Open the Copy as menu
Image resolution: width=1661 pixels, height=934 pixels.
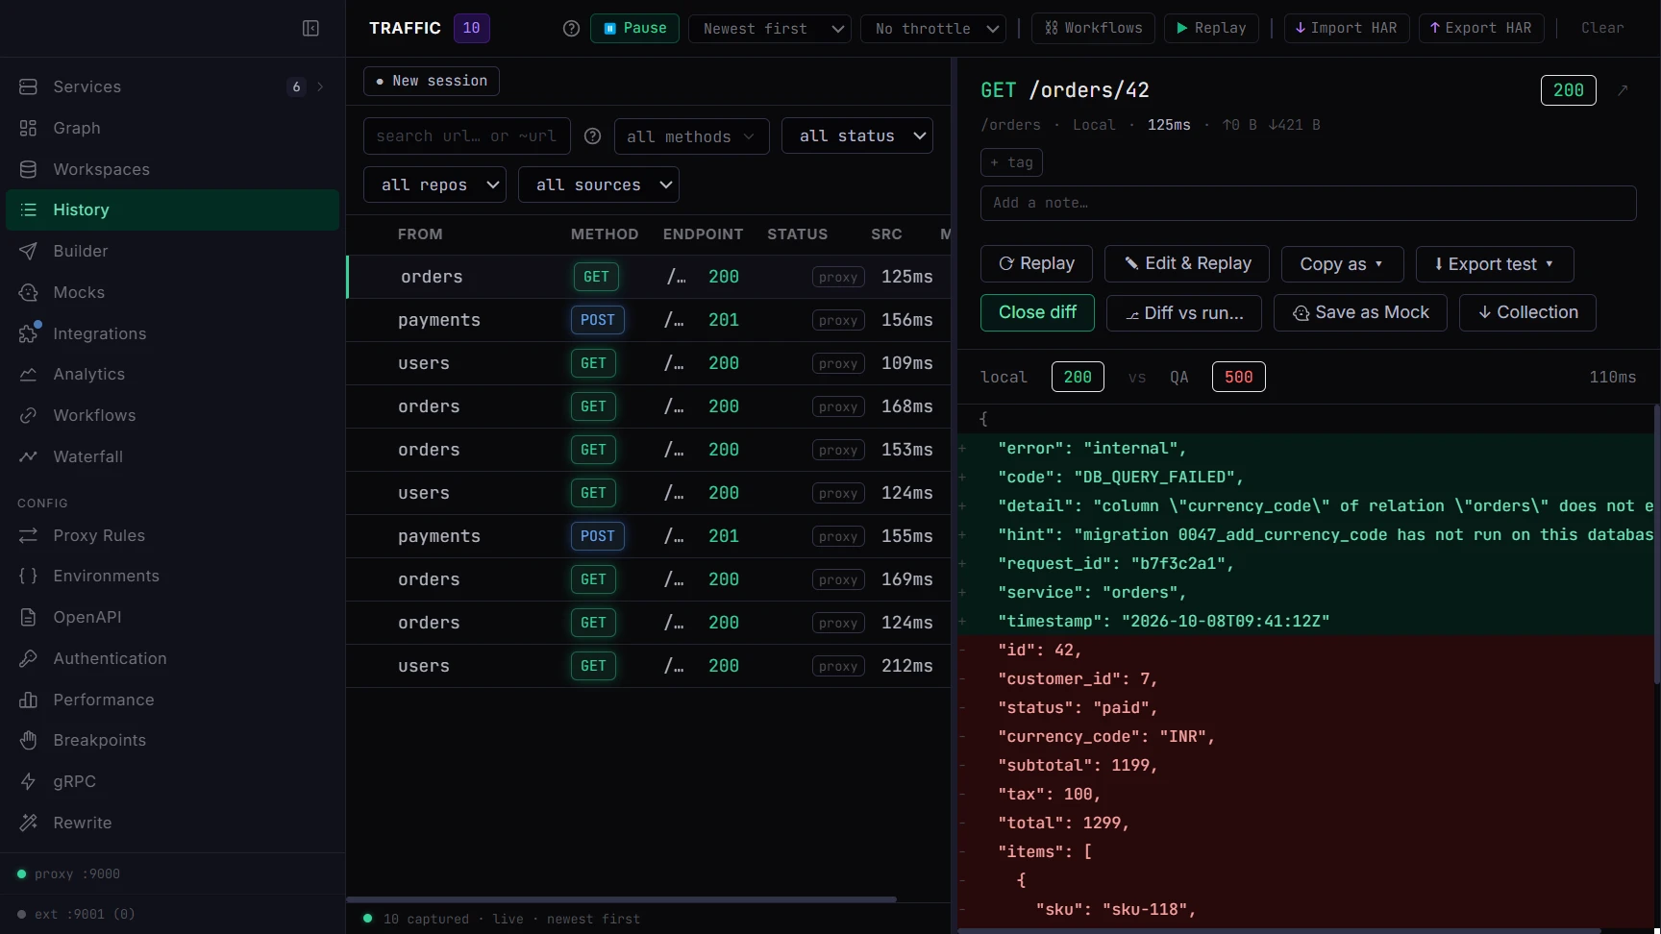point(1342,264)
